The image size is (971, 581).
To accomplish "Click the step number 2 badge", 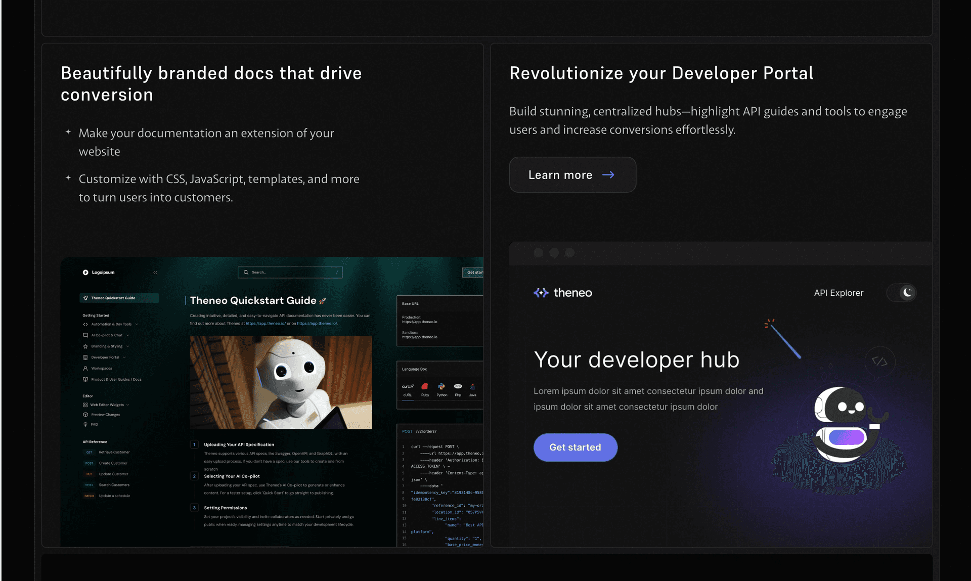I will click(x=194, y=476).
